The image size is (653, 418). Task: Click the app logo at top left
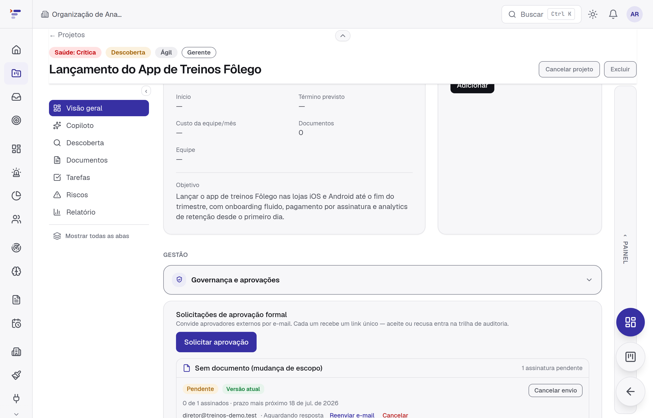16,14
